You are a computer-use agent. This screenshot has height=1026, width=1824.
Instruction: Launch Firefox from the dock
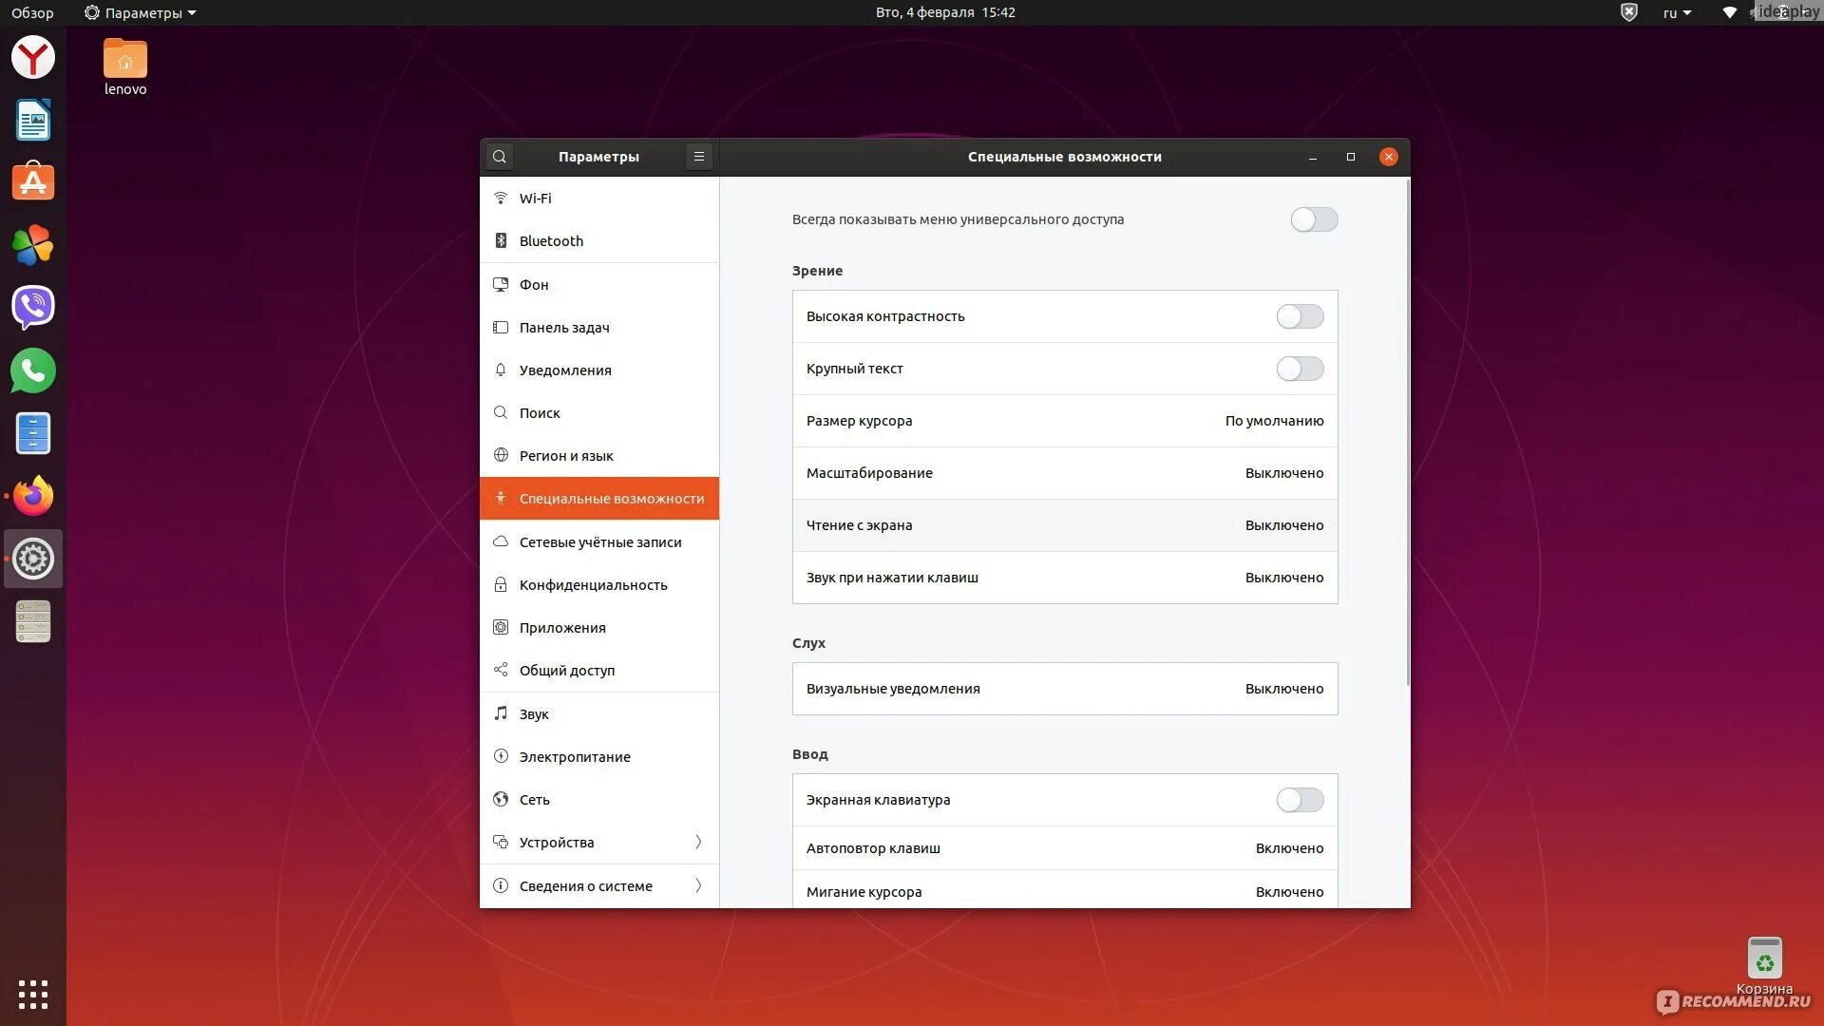coord(33,496)
